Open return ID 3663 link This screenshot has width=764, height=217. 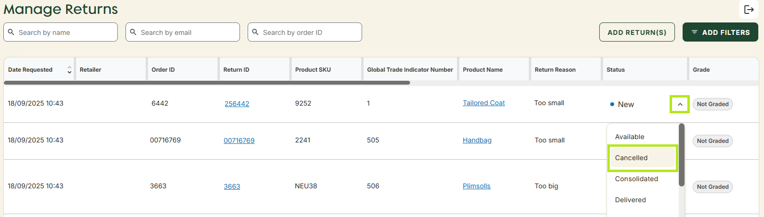pos(232,186)
